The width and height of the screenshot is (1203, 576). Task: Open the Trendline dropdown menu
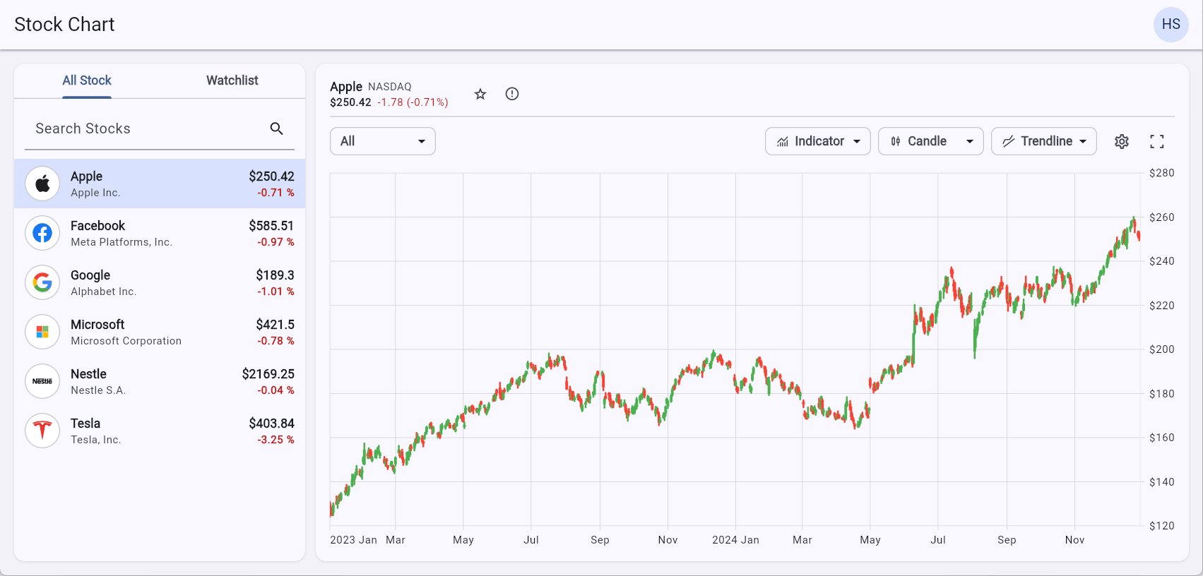(x=1043, y=141)
